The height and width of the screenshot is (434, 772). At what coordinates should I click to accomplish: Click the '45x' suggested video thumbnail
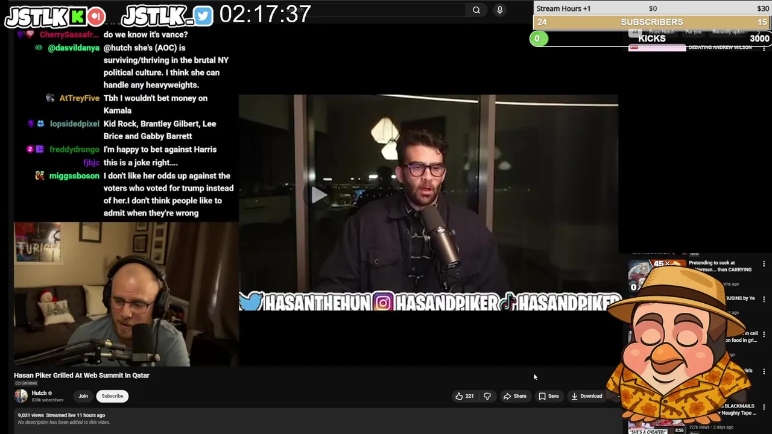click(x=656, y=268)
